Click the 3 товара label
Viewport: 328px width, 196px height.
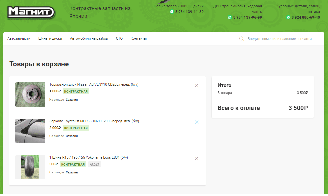225,93
